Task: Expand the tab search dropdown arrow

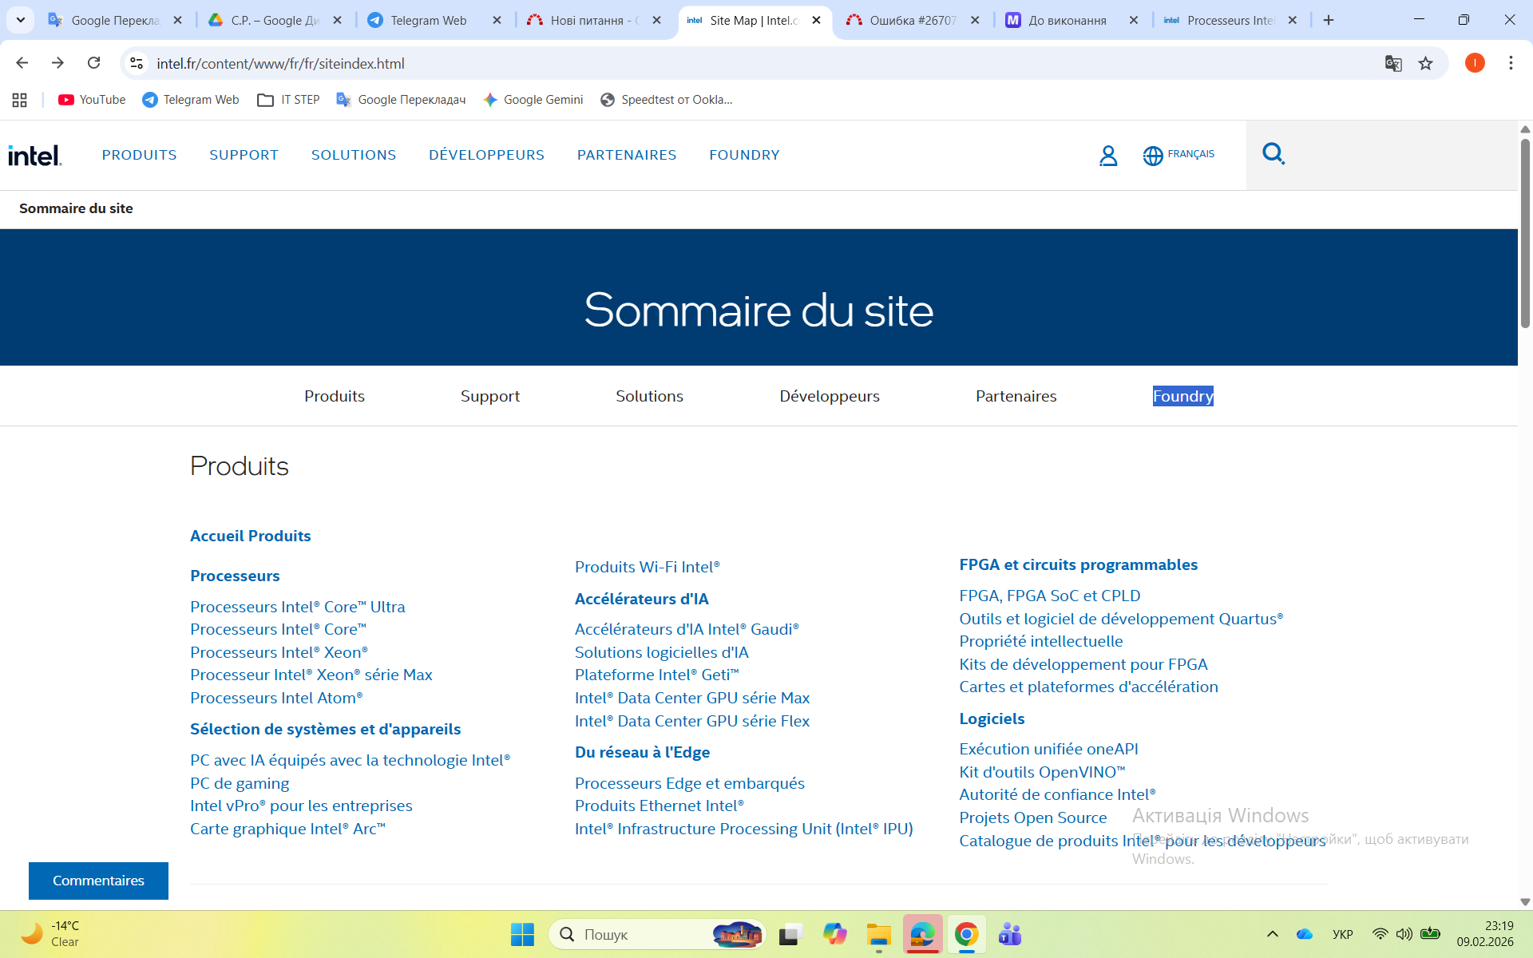Action: [x=21, y=20]
